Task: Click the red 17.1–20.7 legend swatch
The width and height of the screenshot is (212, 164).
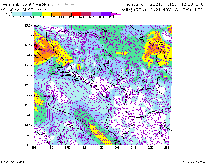Action: click(76, 14)
